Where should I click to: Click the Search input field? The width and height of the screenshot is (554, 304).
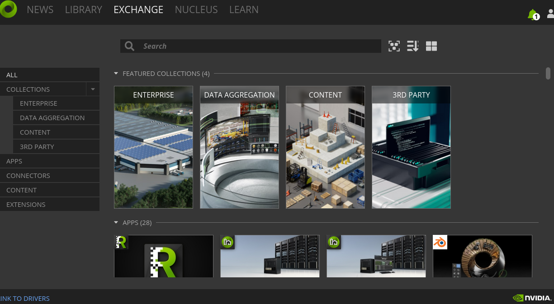251,46
